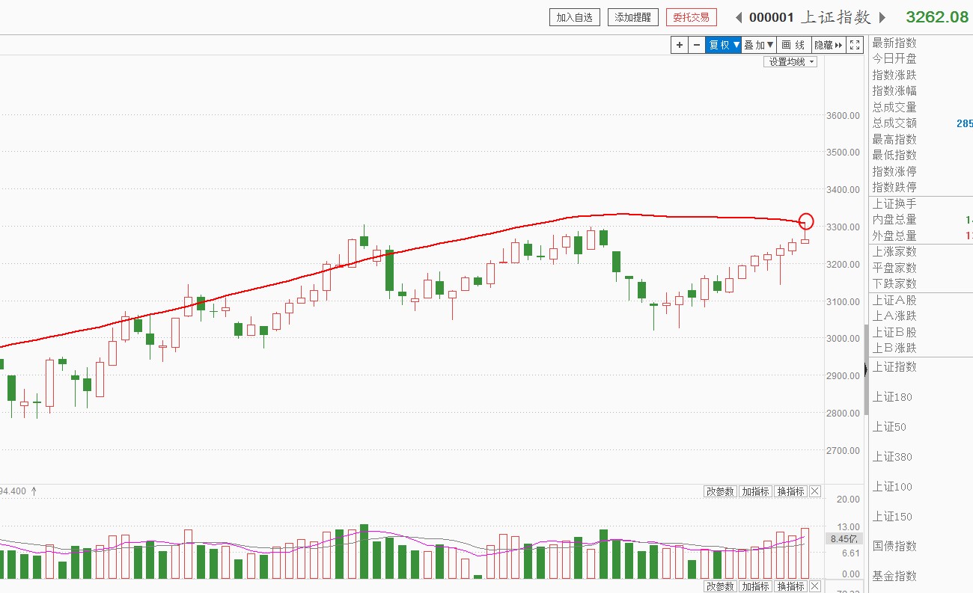Click the 外盘总量 row label
Screen dimensions: 973x593
894,236
